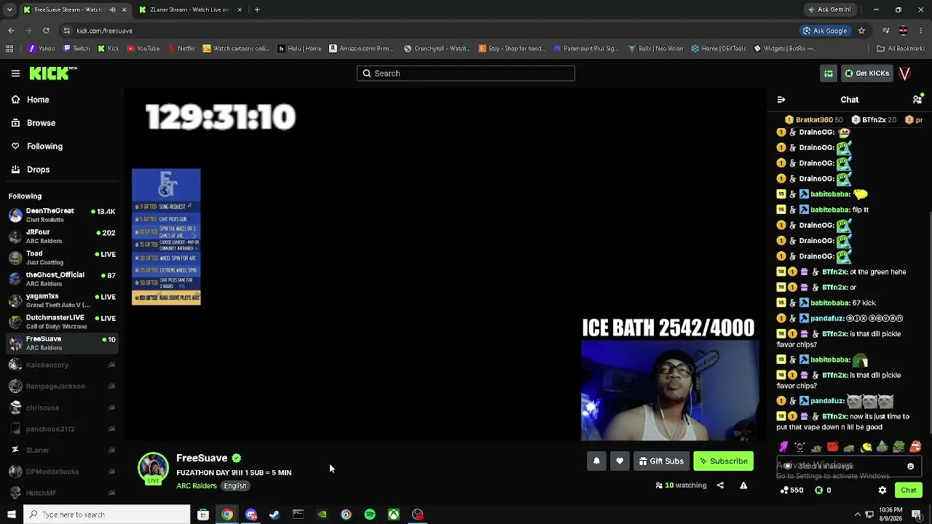Click the Kick search box
932x524 pixels.
[466, 74]
